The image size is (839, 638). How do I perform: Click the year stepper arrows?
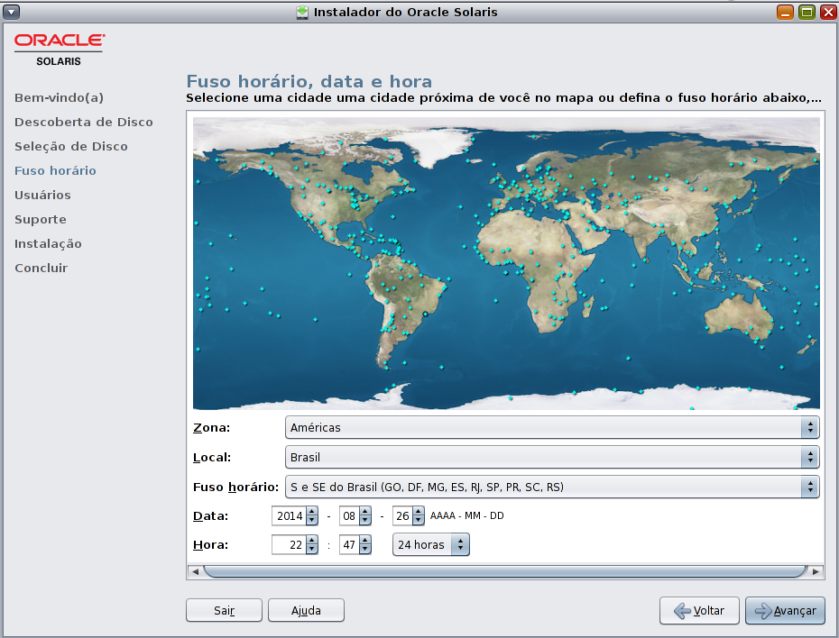click(312, 516)
